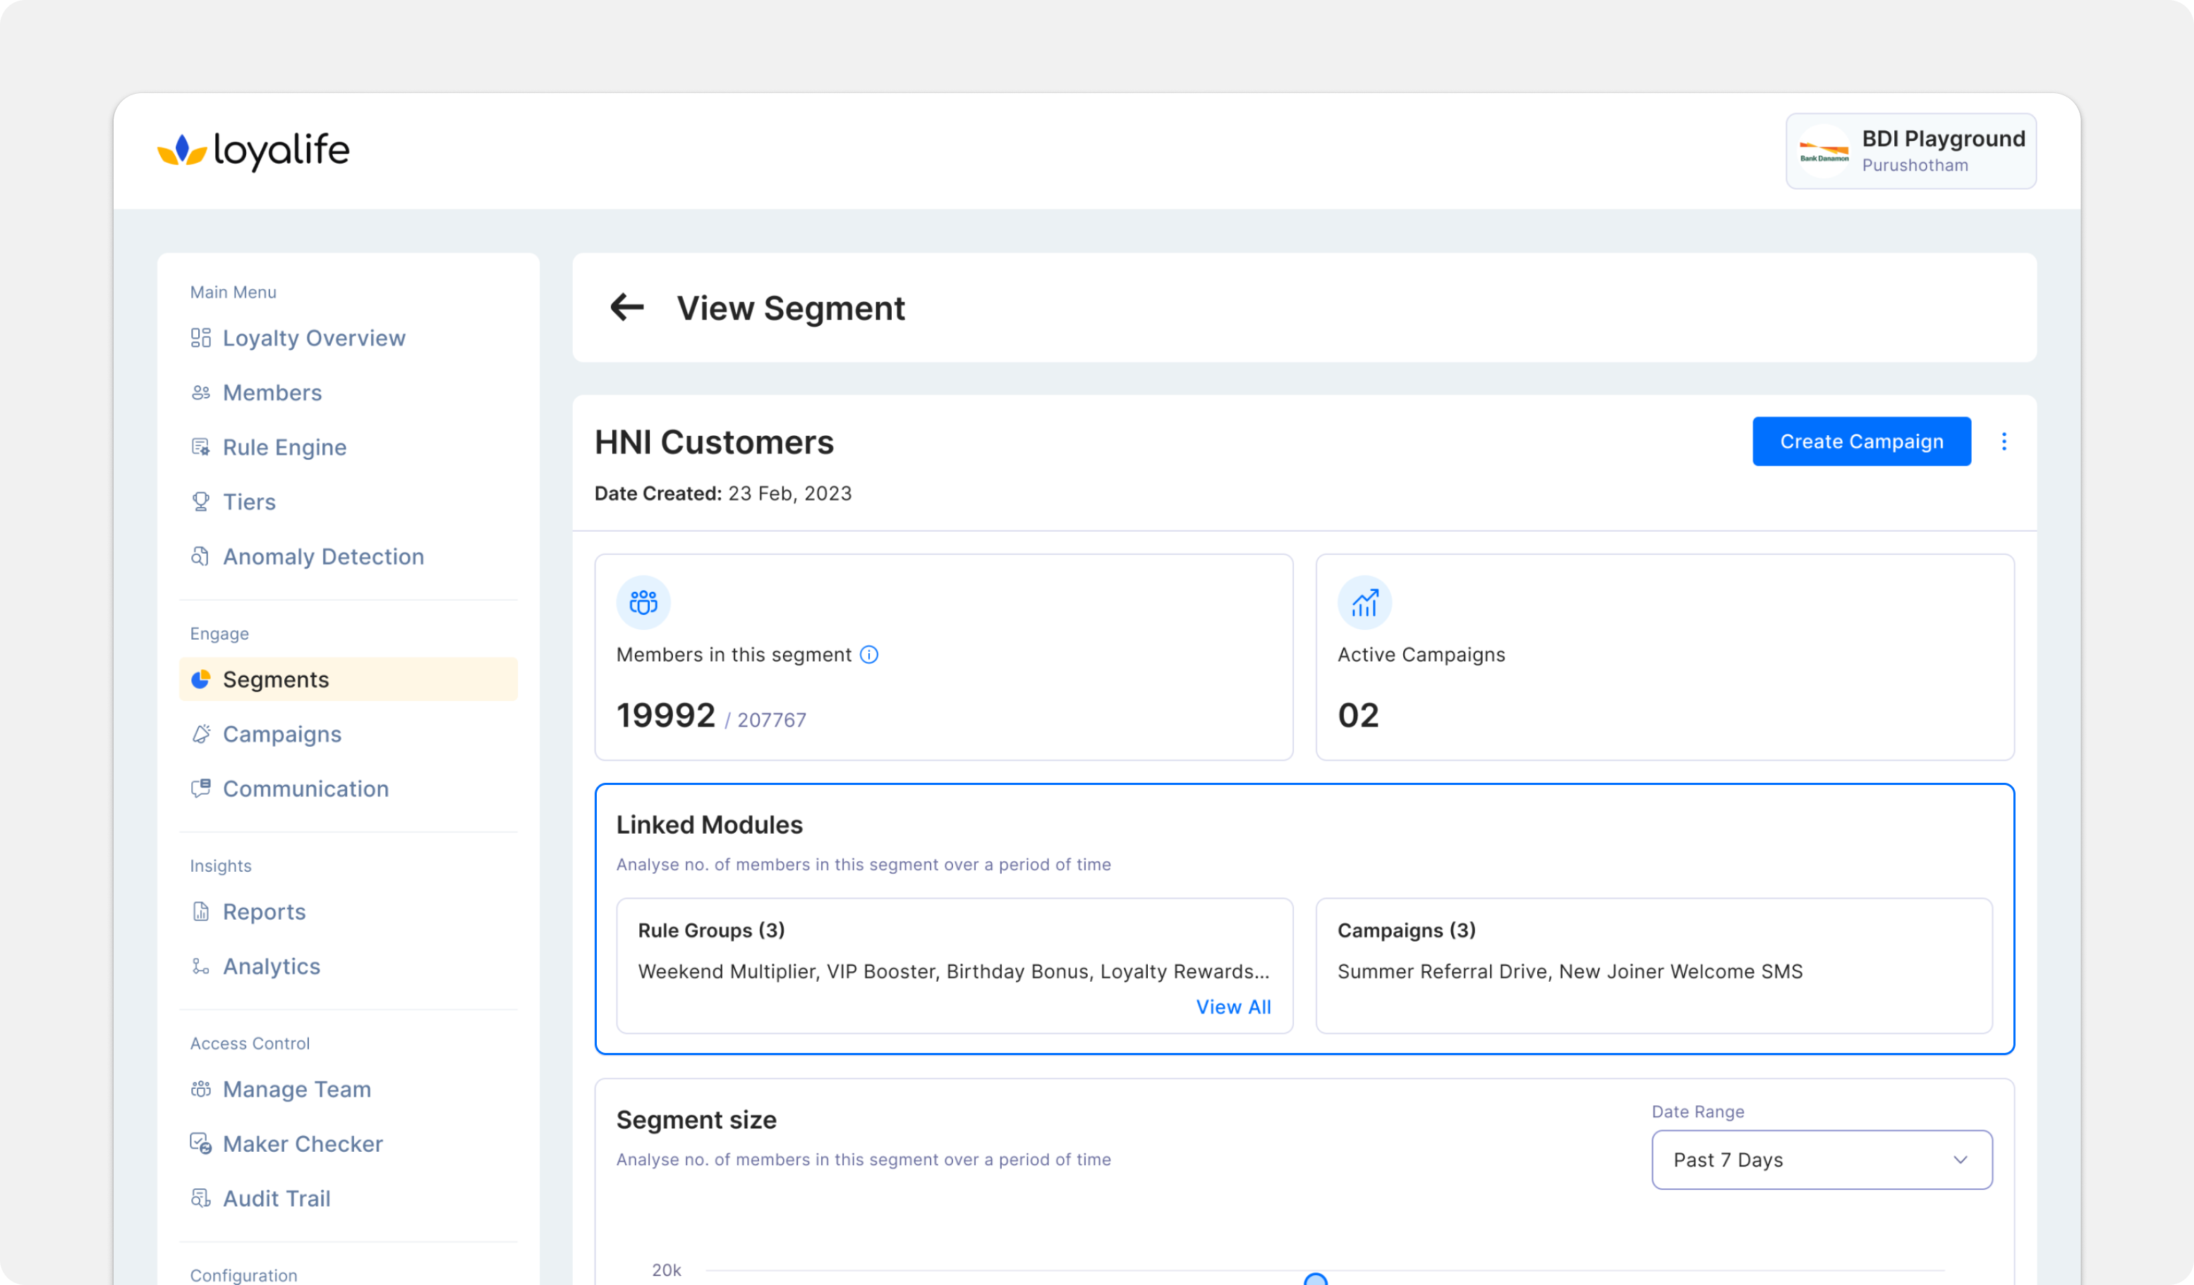Go to Loyalty Overview in the main menu

[x=313, y=338]
